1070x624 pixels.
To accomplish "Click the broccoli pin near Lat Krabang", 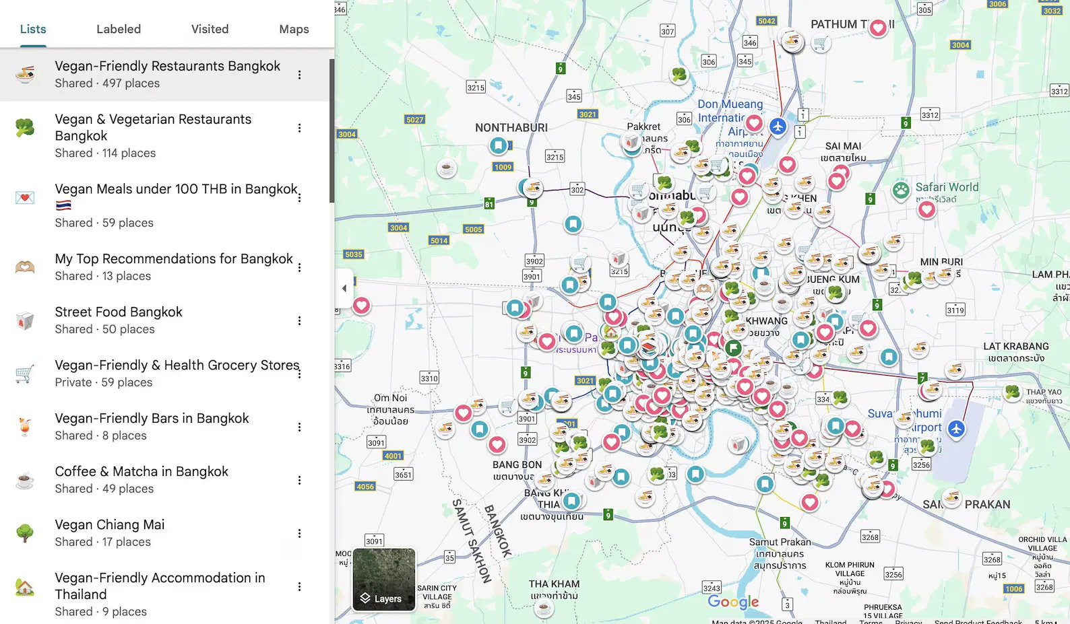I will [1012, 392].
